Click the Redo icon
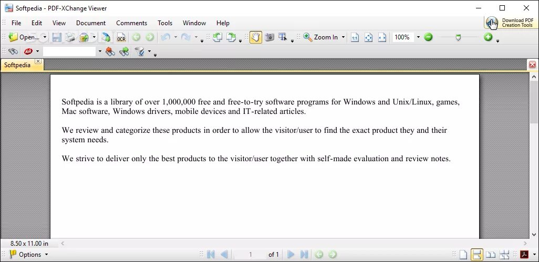The width and height of the screenshot is (539, 262). pos(186,37)
